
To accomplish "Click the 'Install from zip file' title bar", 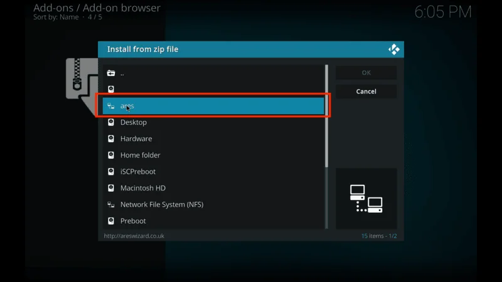I will [238, 50].
